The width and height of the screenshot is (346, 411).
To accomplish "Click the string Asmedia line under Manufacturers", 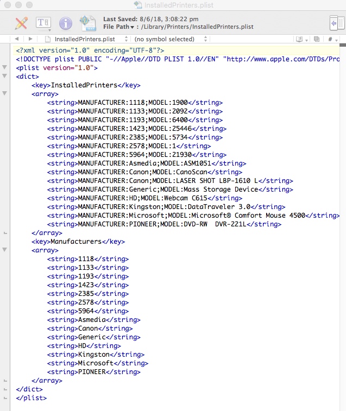I will 93,320.
